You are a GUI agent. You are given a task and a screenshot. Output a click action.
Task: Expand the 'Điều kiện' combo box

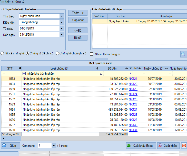61,22
